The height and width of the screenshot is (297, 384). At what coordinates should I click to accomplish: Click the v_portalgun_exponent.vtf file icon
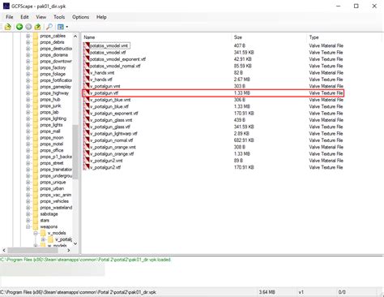(87, 113)
